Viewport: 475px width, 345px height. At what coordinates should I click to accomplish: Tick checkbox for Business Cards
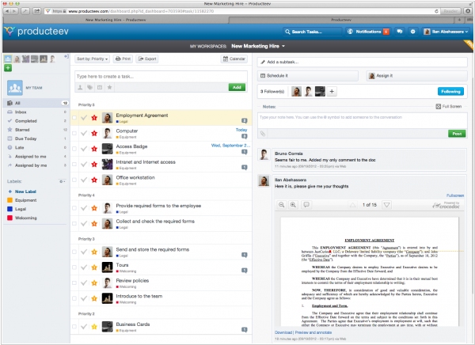point(74,327)
